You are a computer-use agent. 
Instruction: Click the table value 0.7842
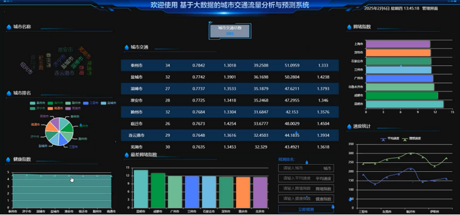click(198, 65)
